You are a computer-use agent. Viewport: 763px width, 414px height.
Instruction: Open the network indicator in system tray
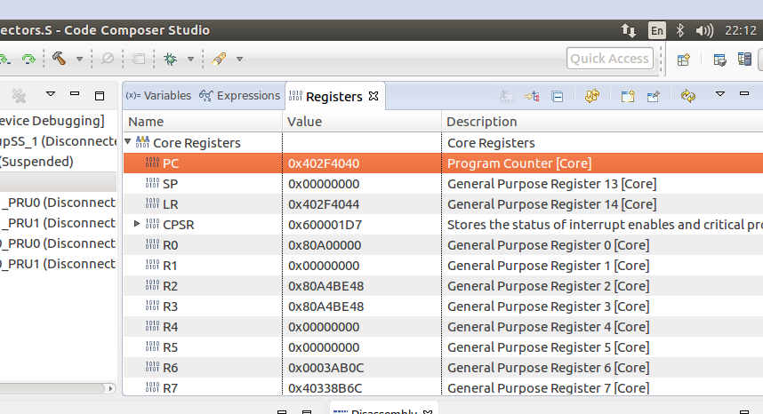tap(628, 30)
